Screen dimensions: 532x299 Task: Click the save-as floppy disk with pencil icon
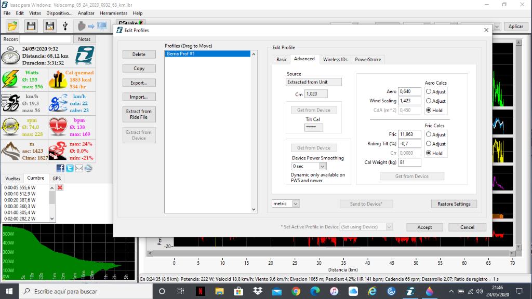pyautogui.click(x=50, y=26)
